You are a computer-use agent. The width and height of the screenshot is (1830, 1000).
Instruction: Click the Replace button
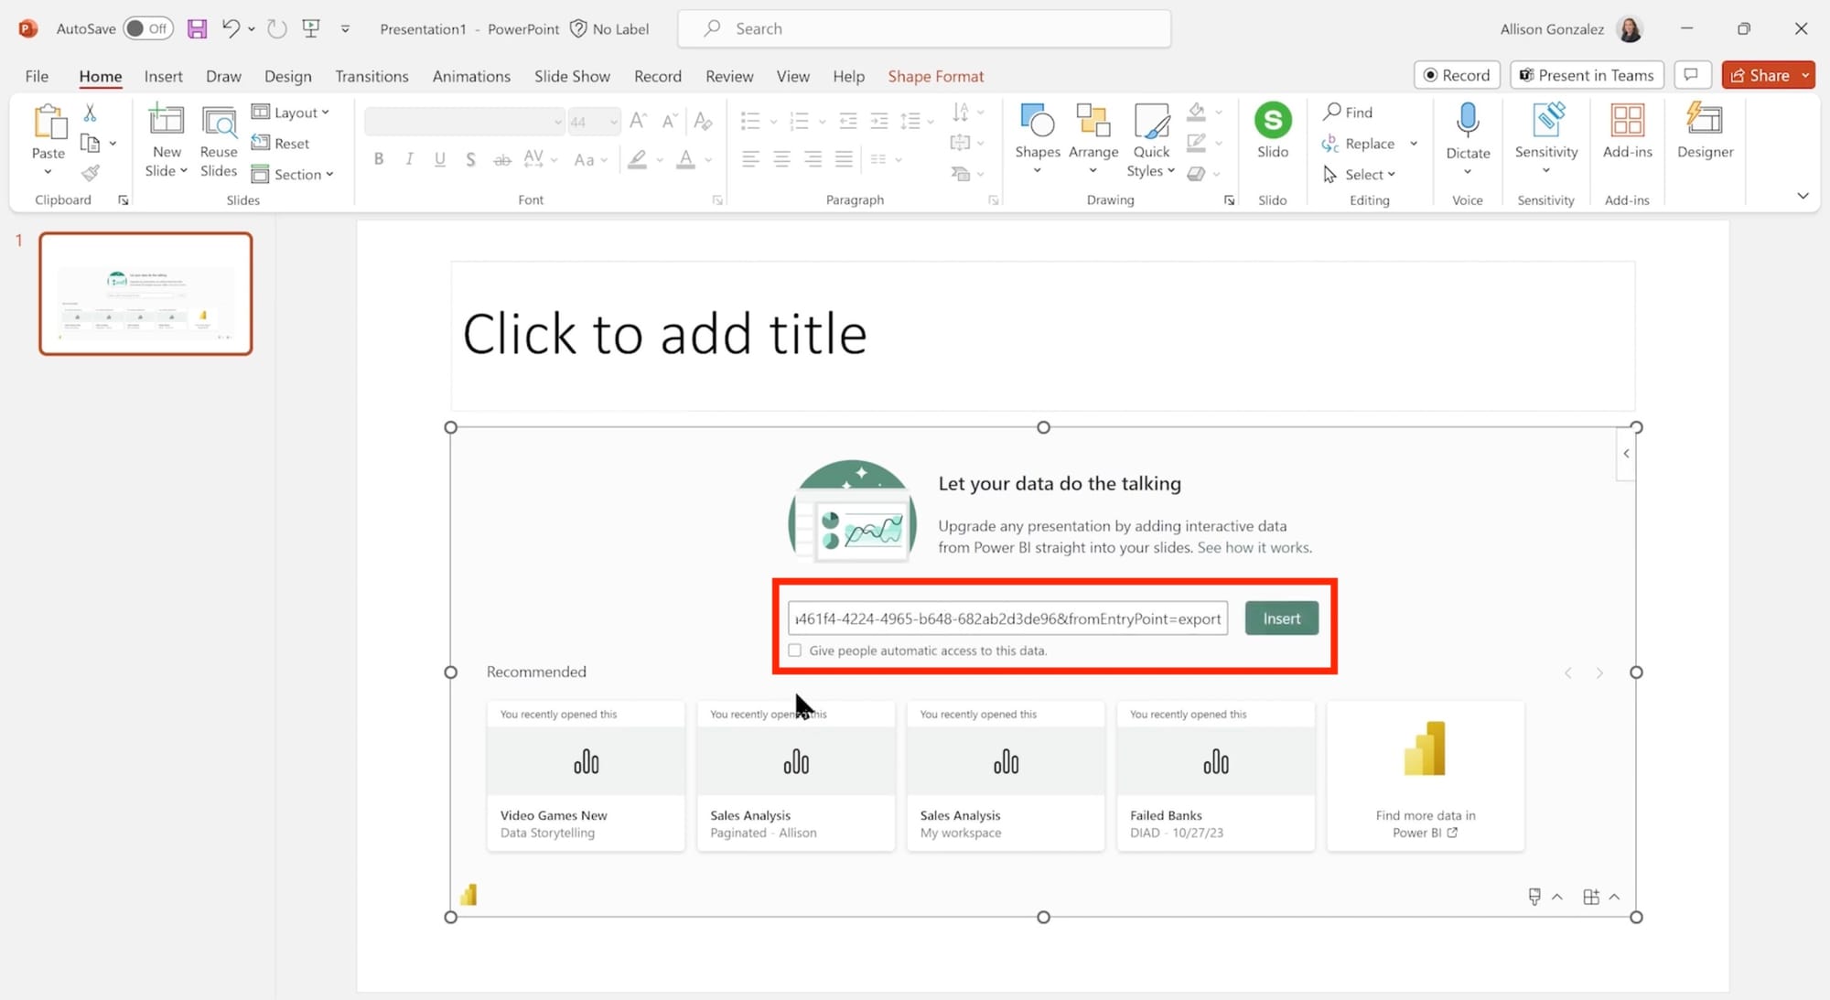1358,143
